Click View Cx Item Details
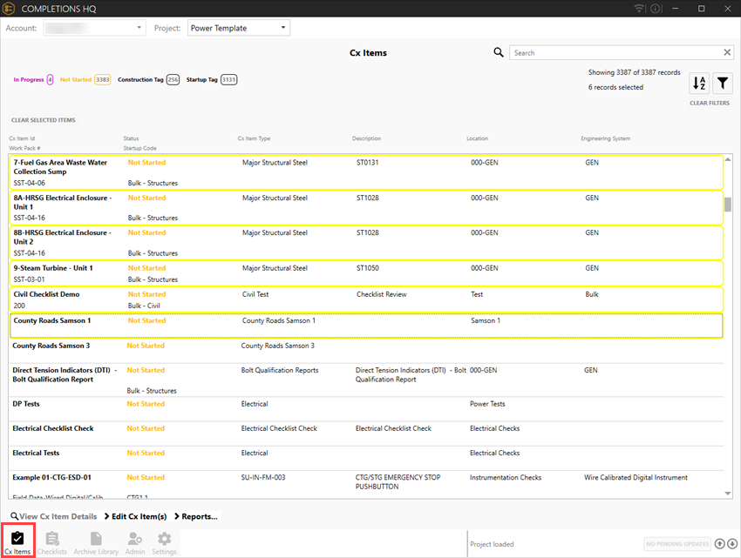The width and height of the screenshot is (741, 558). (54, 516)
